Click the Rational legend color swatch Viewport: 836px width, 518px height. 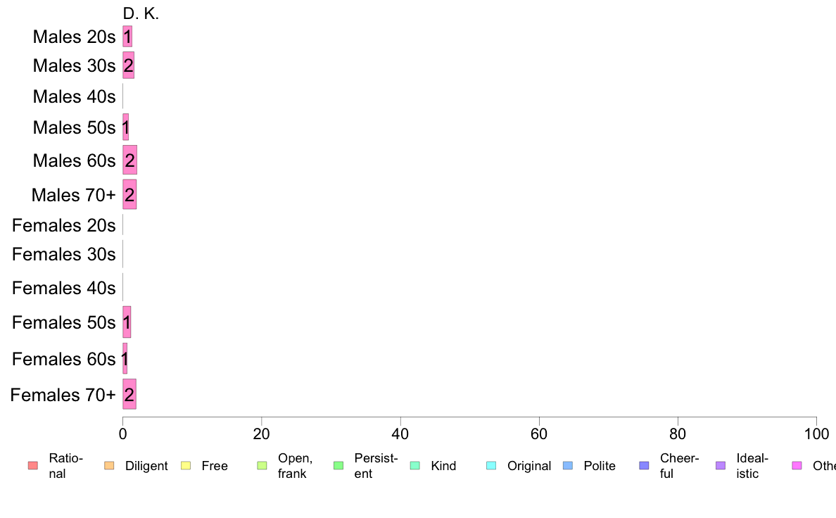point(33,466)
